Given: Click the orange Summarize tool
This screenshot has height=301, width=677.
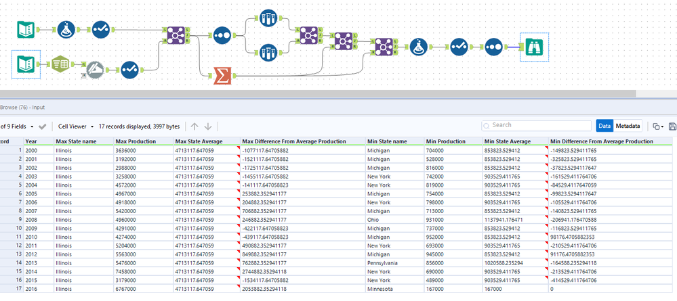Looking at the screenshot, I should click(221, 76).
